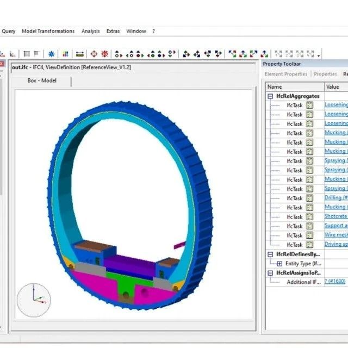
Task: Select the Box - Model view tab
Action: [x=42, y=80]
